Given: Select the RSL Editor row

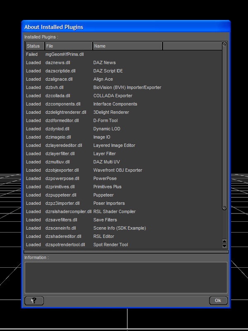Looking at the screenshot, I should coord(124,236).
